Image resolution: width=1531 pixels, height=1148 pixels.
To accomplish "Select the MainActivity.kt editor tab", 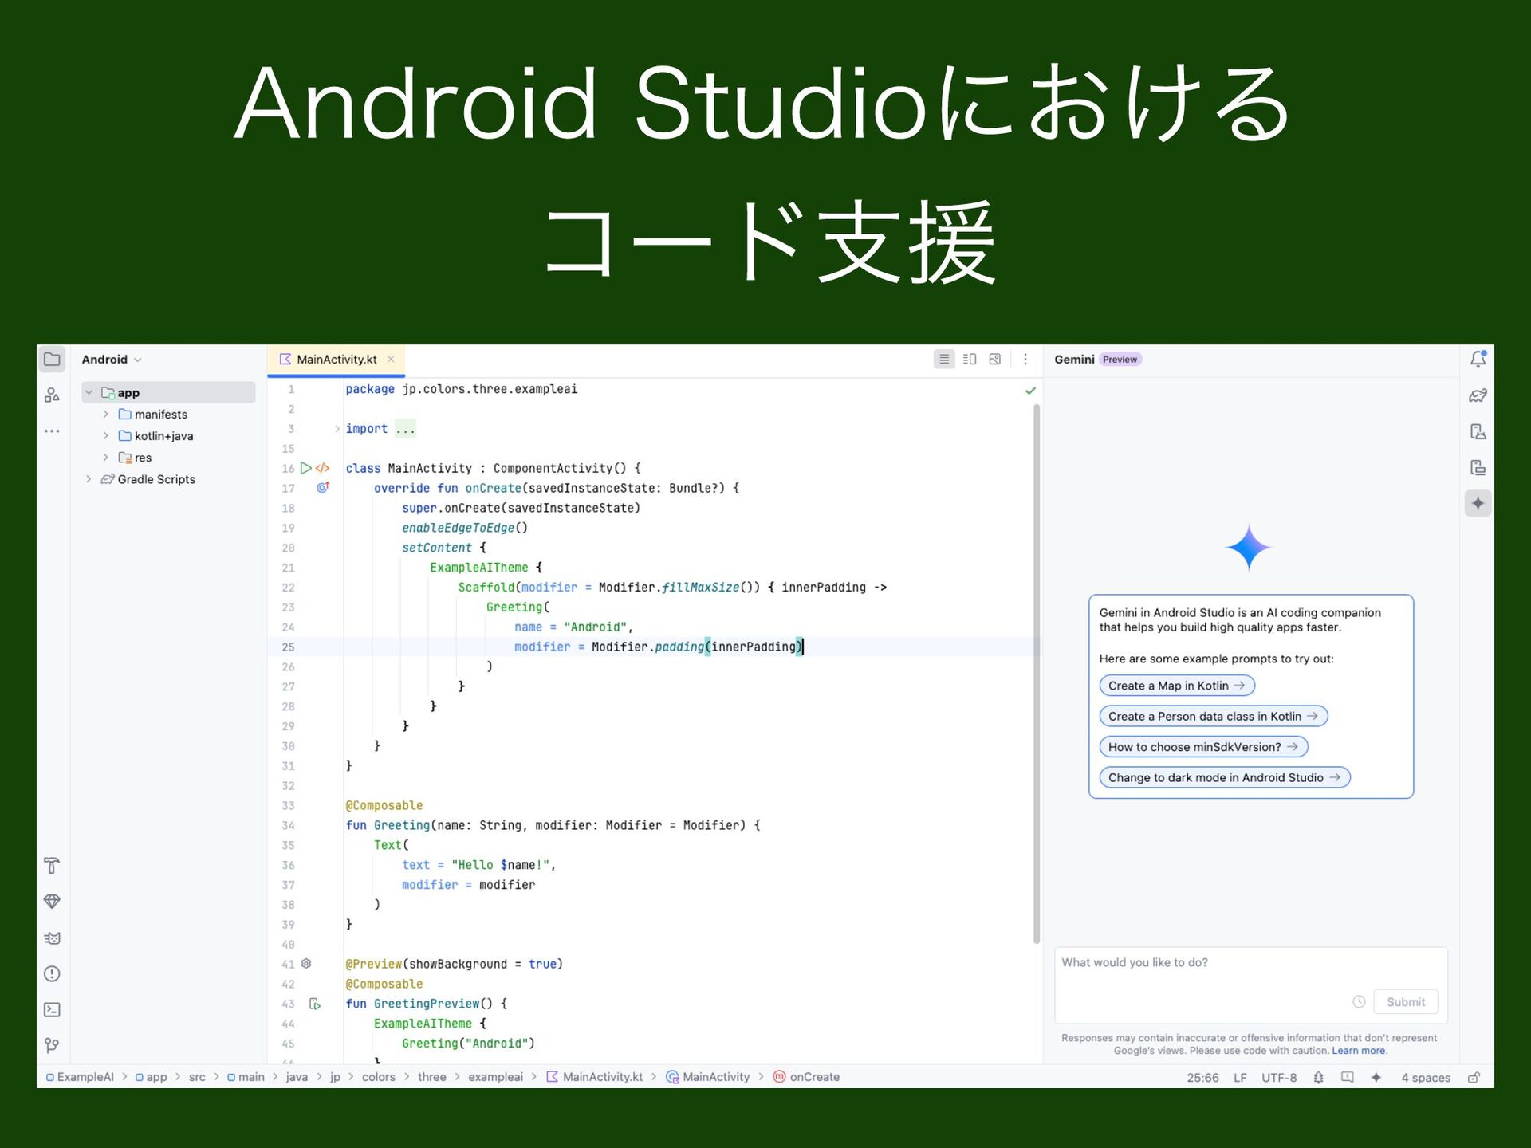I will click(x=337, y=360).
